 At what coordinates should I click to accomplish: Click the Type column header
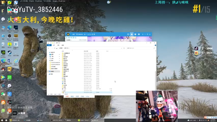click(x=97, y=51)
